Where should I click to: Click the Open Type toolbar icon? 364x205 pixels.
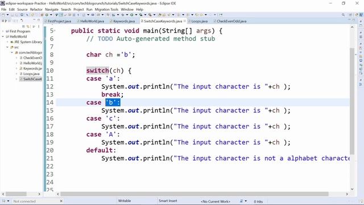click(160, 15)
